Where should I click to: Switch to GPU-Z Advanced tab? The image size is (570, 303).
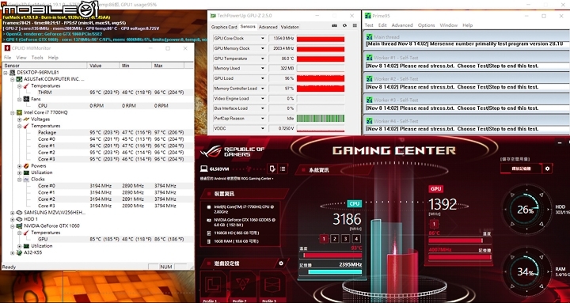click(268, 27)
